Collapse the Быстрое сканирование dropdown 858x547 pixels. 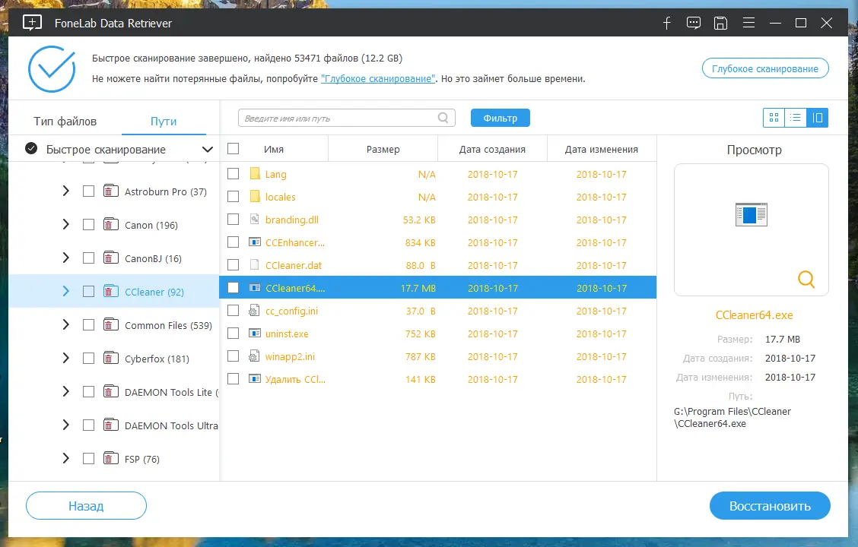point(208,149)
